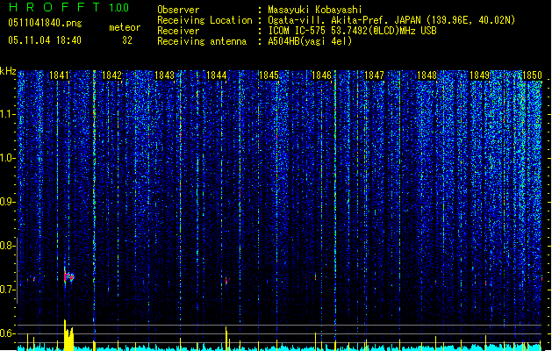Click the "Receiving antenna" label
The height and width of the screenshot is (351, 552).
click(x=202, y=41)
